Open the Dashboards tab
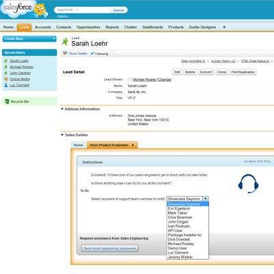Viewport: 274px width, 274px height. pos(153,27)
